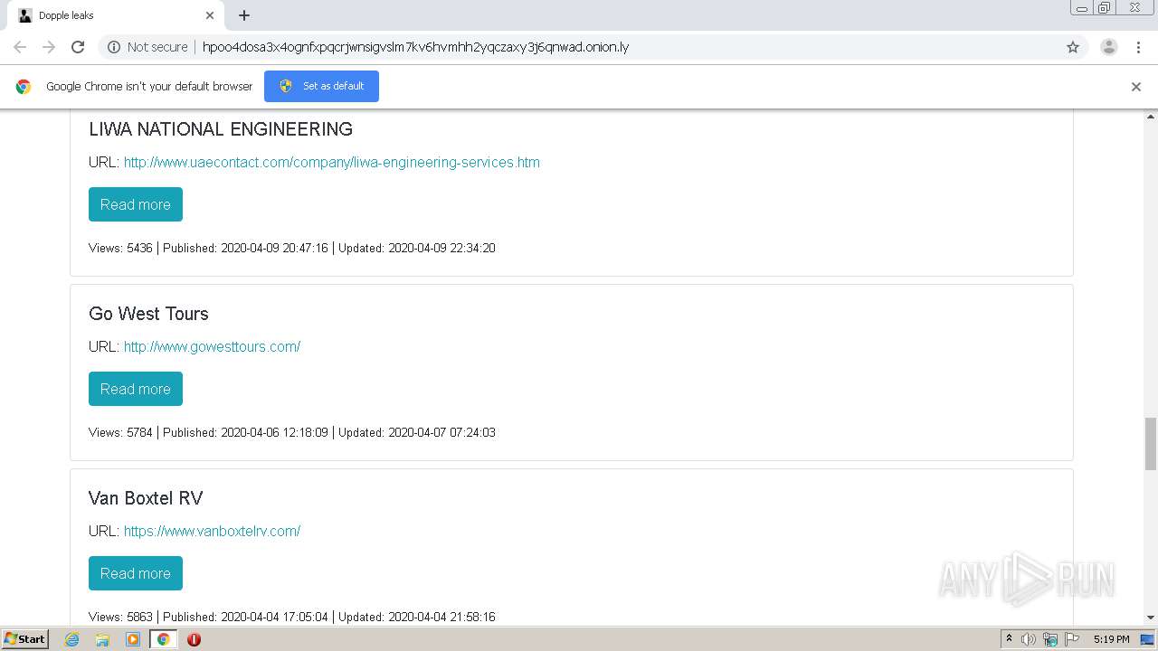1158x651 pixels.
Task: Go back using the browser back arrow
Action: pyautogui.click(x=20, y=47)
